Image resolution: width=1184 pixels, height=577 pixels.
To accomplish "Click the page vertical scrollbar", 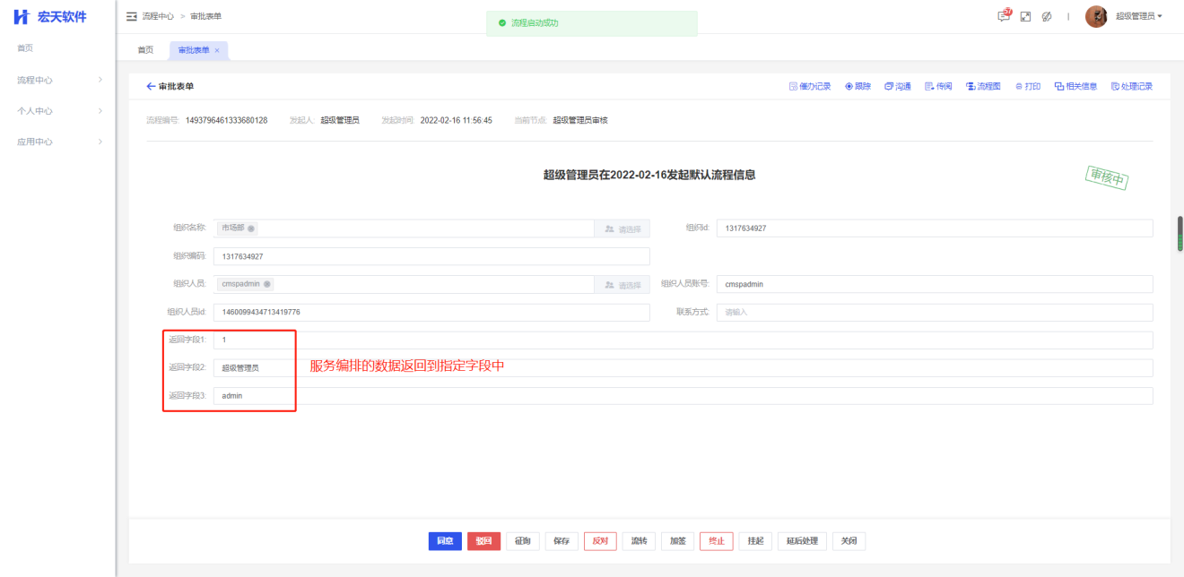I will (x=1180, y=233).
